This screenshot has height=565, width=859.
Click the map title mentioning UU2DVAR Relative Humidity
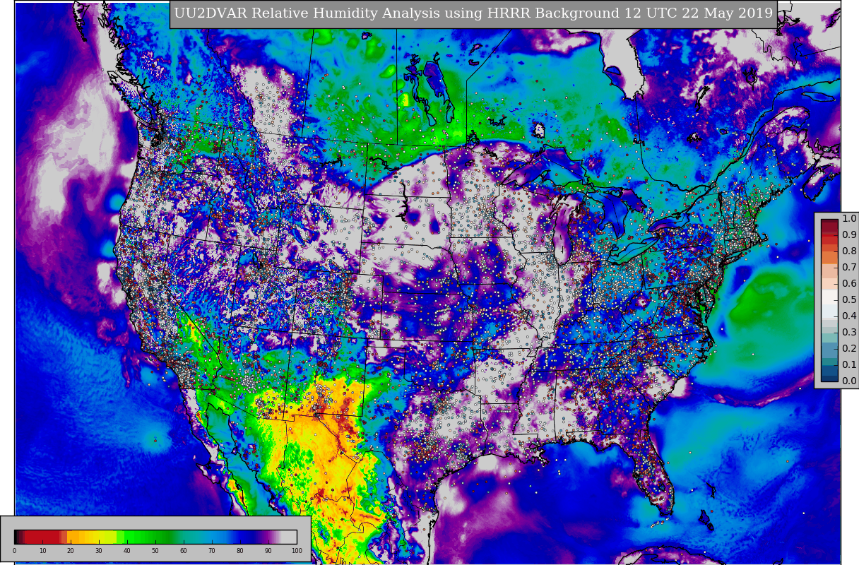(x=473, y=13)
